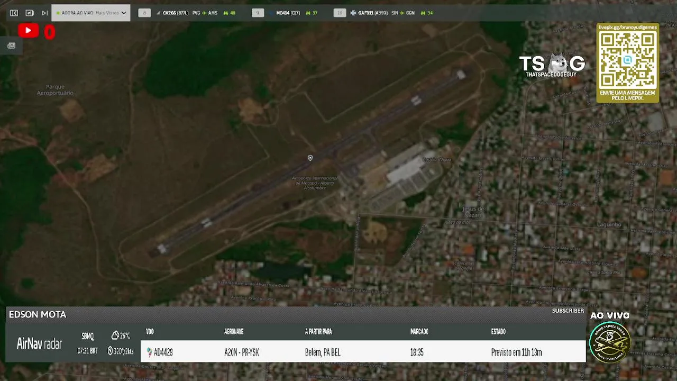
Task: Open the 'AGORA AO VIVO: Mais Vistos' dropdown
Action: coord(91,13)
